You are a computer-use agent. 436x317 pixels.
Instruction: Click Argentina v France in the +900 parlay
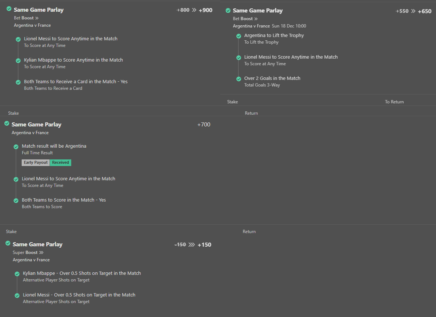click(x=32, y=25)
